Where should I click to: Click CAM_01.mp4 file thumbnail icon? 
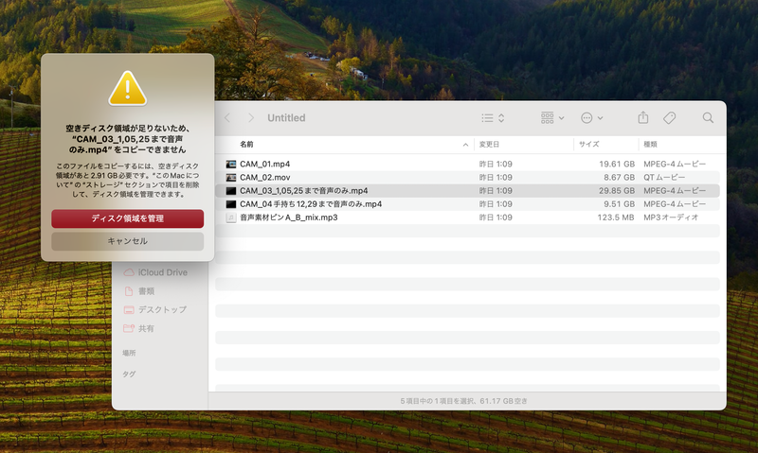coord(231,164)
